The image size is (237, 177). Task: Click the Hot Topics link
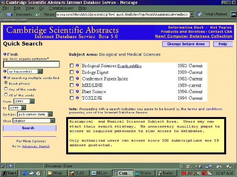pyautogui.click(x=221, y=28)
